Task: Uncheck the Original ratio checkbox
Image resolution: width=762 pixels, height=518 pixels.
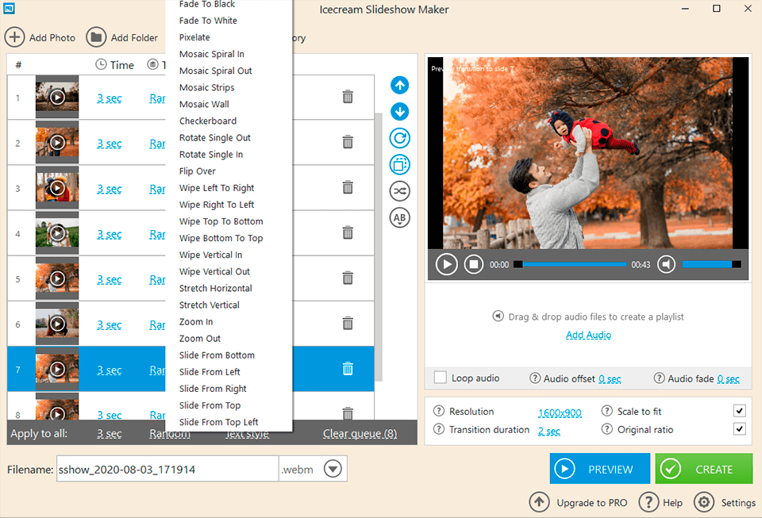Action: (x=739, y=429)
